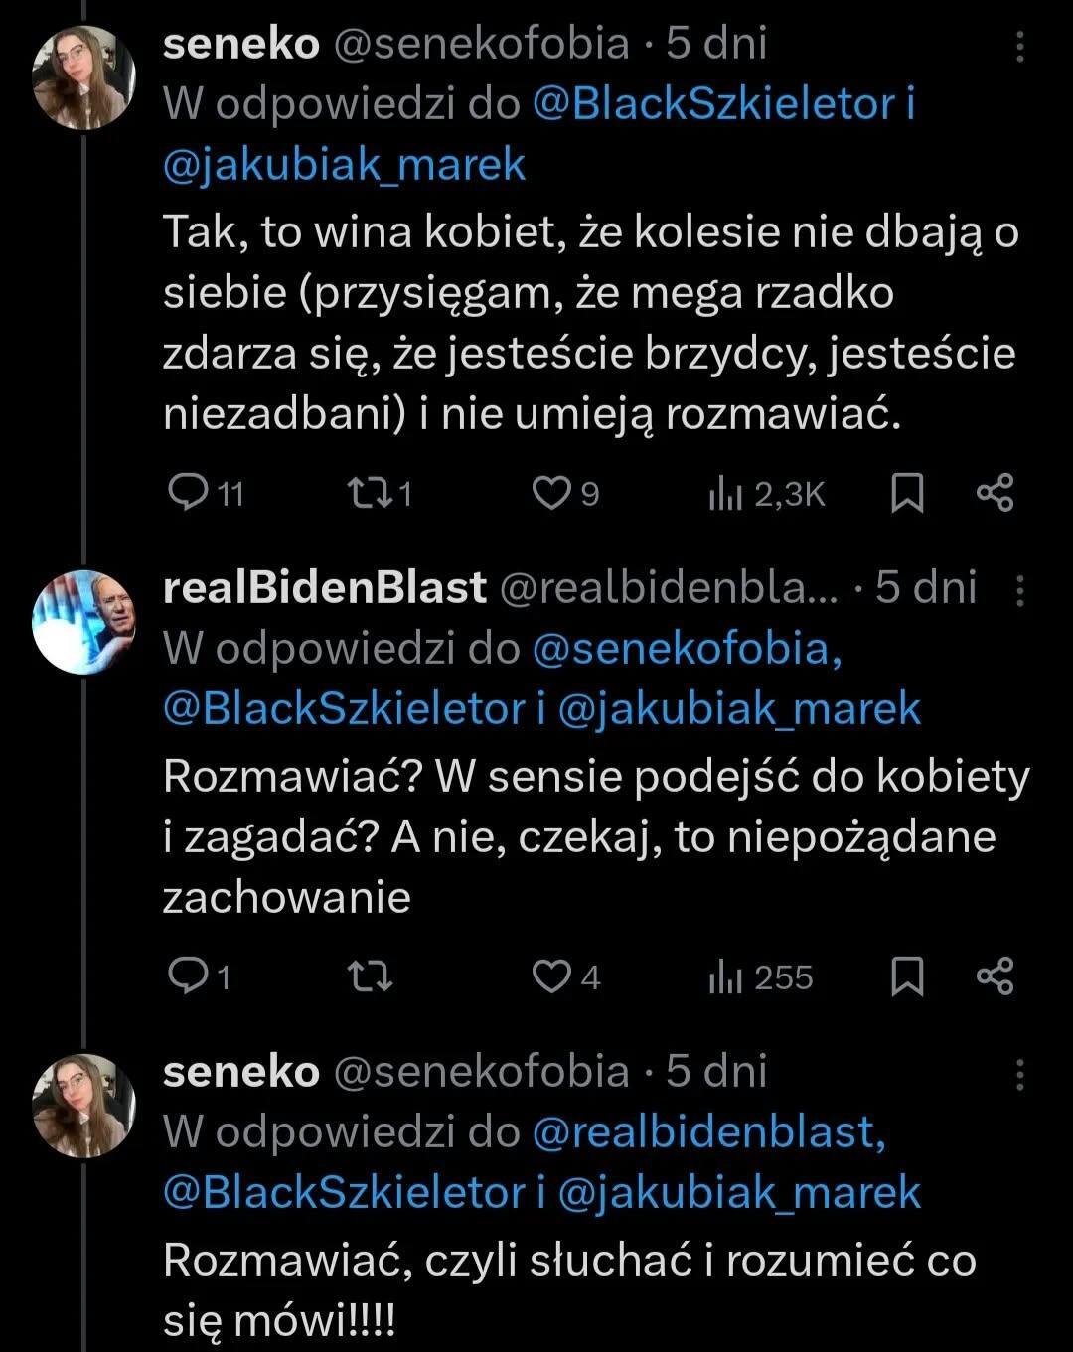Share seneko's first tweet
This screenshot has width=1073, height=1352.
tap(995, 492)
